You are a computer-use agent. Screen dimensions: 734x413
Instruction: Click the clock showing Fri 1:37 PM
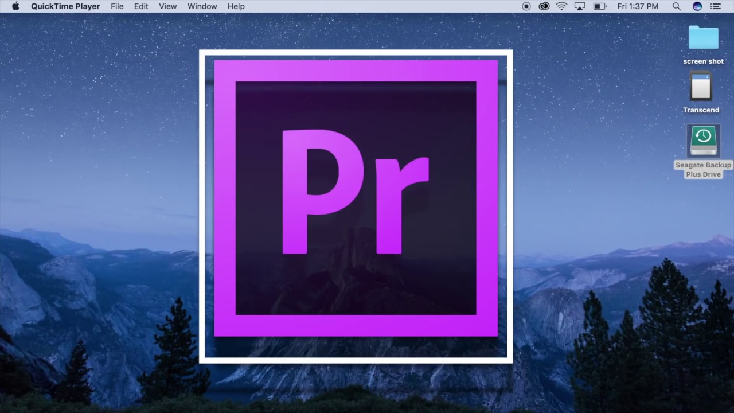point(638,6)
